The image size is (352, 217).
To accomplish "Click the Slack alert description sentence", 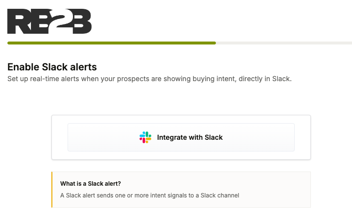I will pos(150,195).
